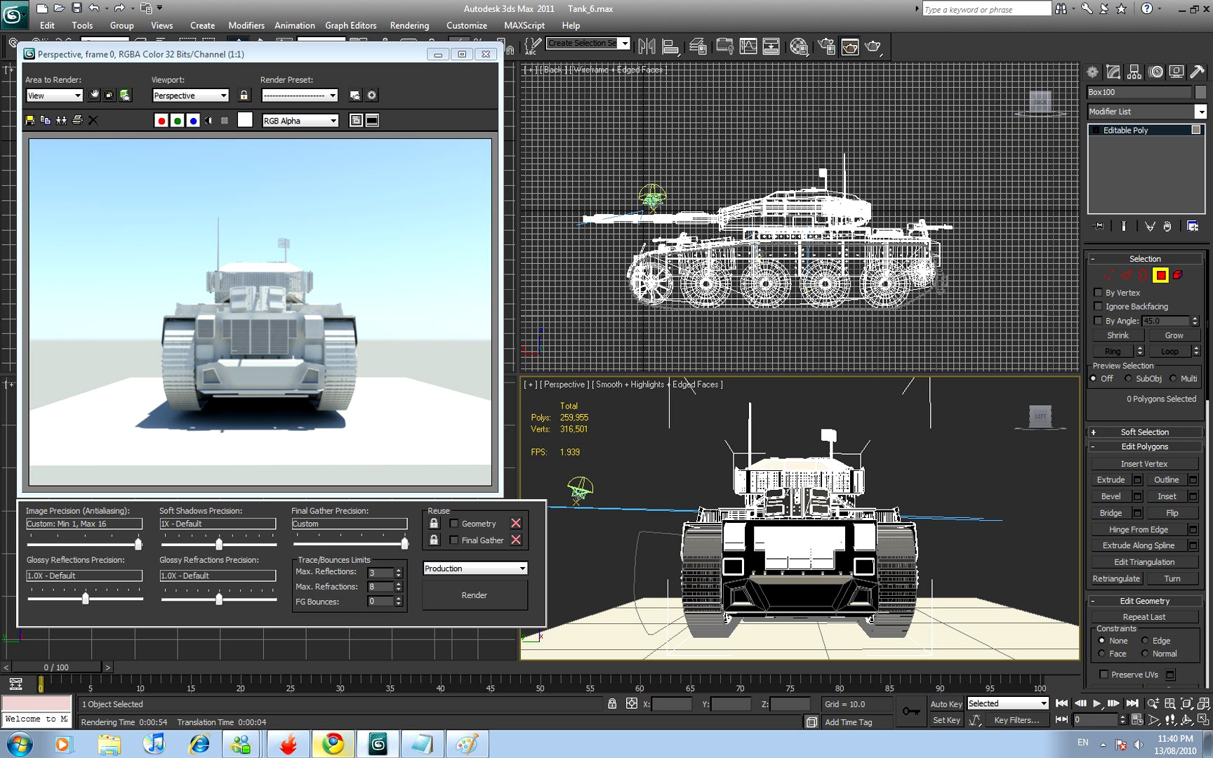Toggle the Final Gather reuse checkbox
The height and width of the screenshot is (758, 1213).
pos(454,540)
